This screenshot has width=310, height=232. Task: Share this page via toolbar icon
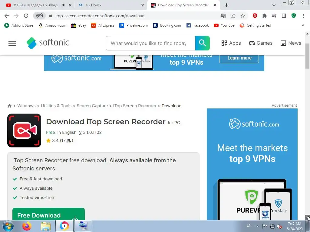point(233,16)
